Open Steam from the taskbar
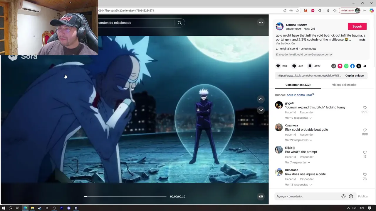Image resolution: width=376 pixels, height=211 pixels. [x=40, y=208]
